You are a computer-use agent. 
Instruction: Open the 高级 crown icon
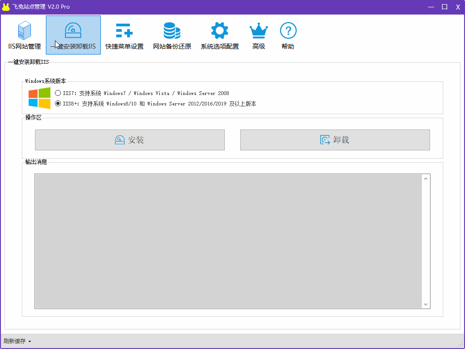pyautogui.click(x=258, y=35)
